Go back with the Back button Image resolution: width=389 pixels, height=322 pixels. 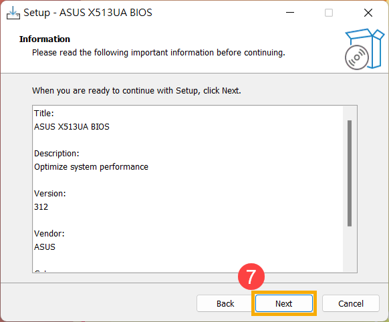(x=225, y=303)
